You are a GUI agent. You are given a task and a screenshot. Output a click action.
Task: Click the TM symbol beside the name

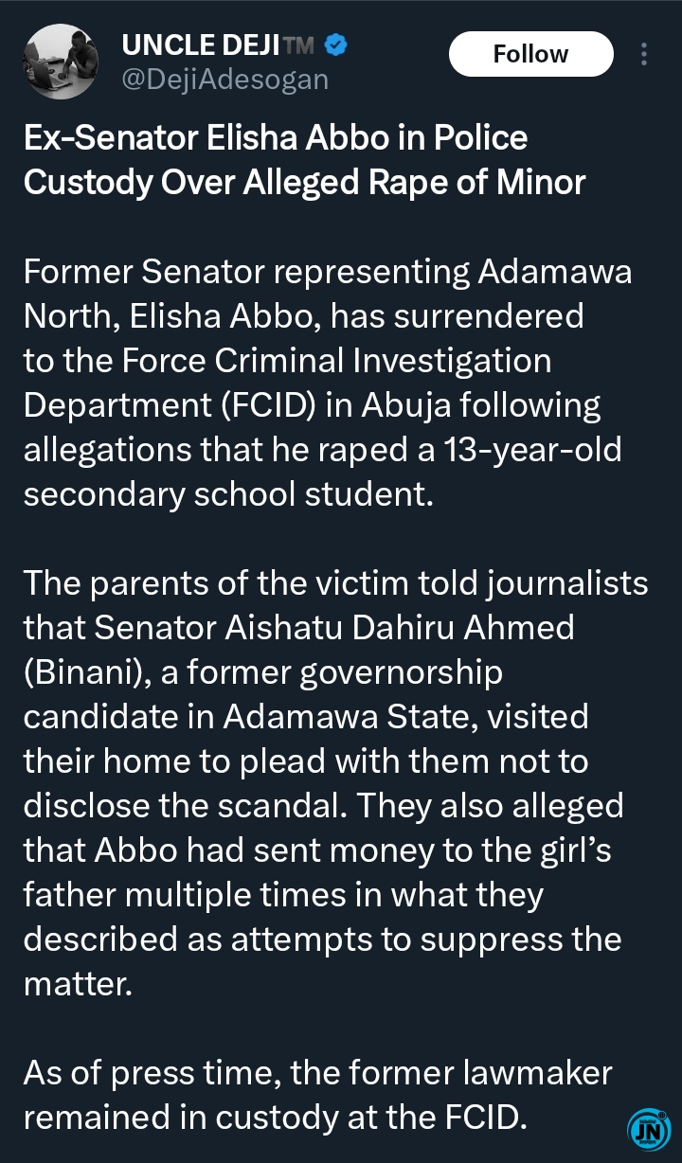pyautogui.click(x=297, y=45)
